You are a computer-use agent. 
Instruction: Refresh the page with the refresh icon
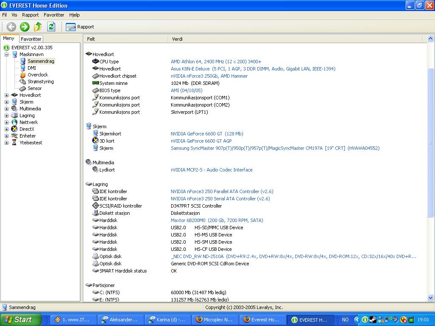(x=51, y=27)
